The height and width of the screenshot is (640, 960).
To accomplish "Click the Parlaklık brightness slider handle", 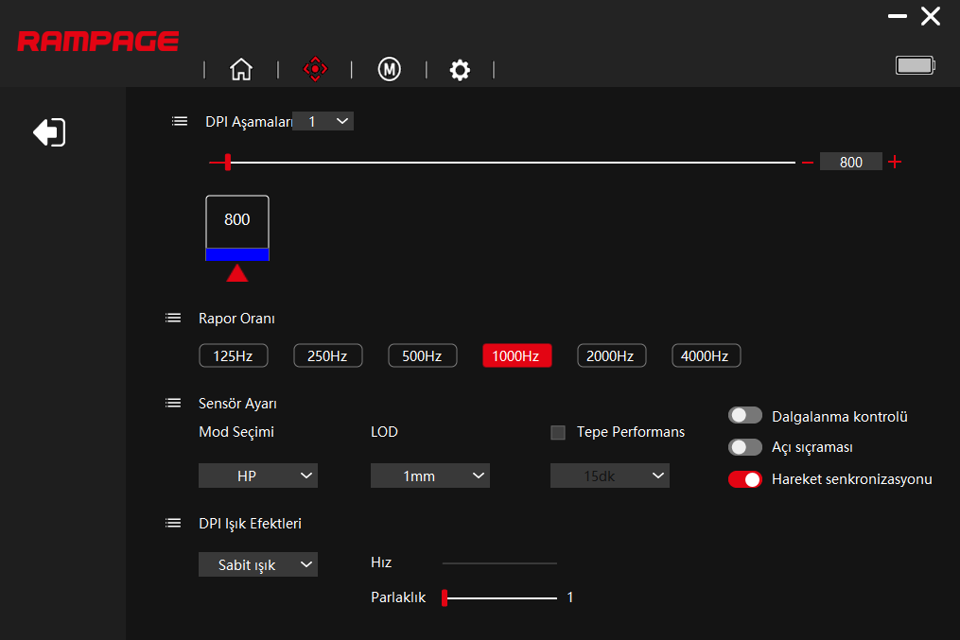I will click(445, 597).
